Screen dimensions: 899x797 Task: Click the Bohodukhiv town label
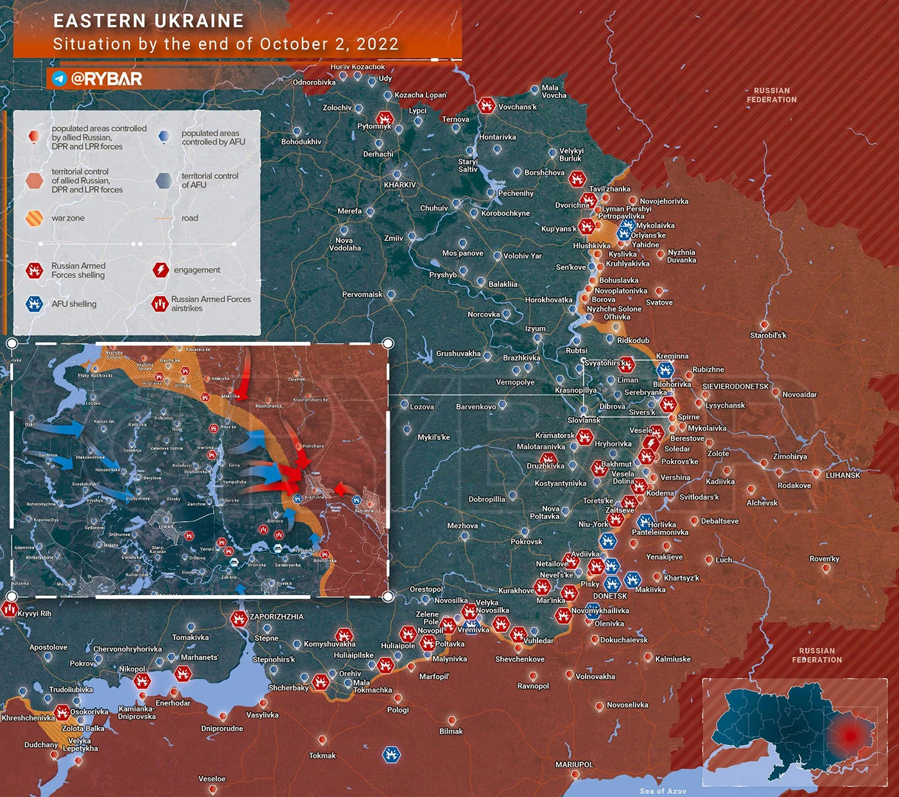click(301, 142)
